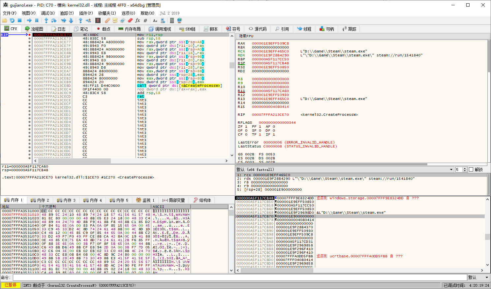Restart the debugged program
The width and height of the screenshot is (491, 289).
coord(12,20)
